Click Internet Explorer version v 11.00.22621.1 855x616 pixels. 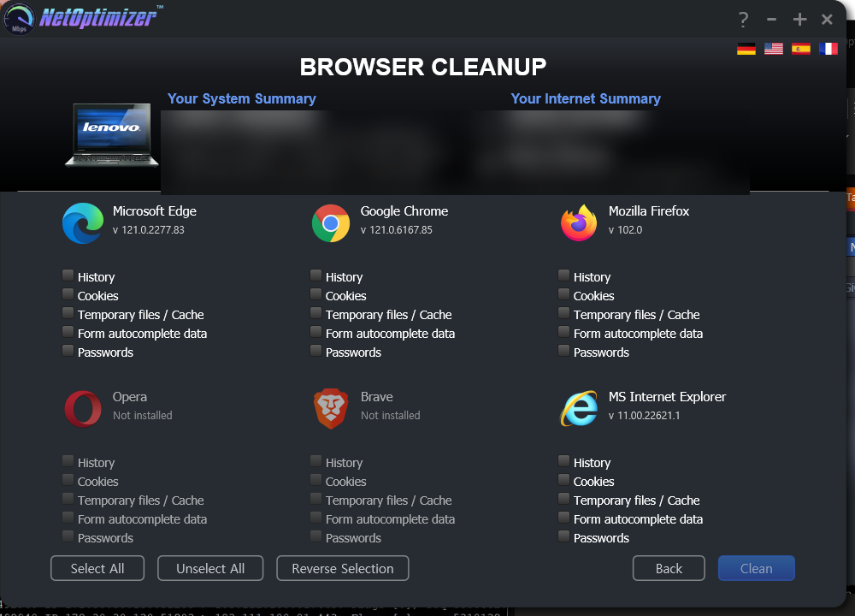click(645, 416)
